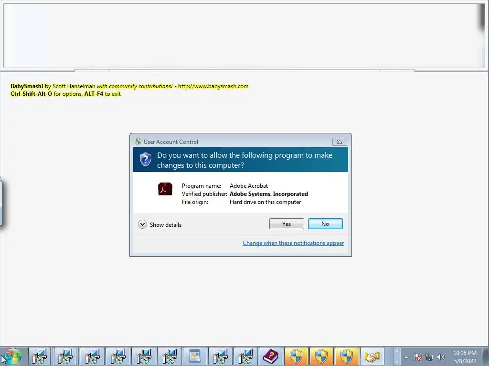
Task: Expand Show details in UAC dialog
Action: click(159, 224)
